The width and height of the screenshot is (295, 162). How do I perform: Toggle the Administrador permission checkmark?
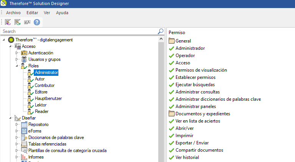coord(171,48)
